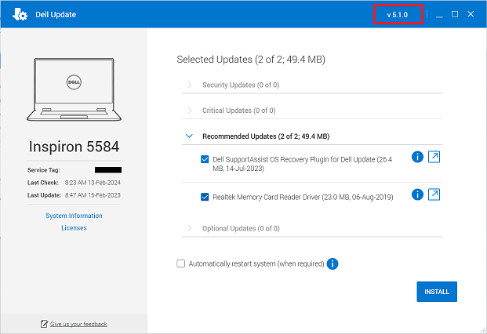The width and height of the screenshot is (487, 334).
Task: Click the feedback icon at bottom left
Action: pos(44,324)
